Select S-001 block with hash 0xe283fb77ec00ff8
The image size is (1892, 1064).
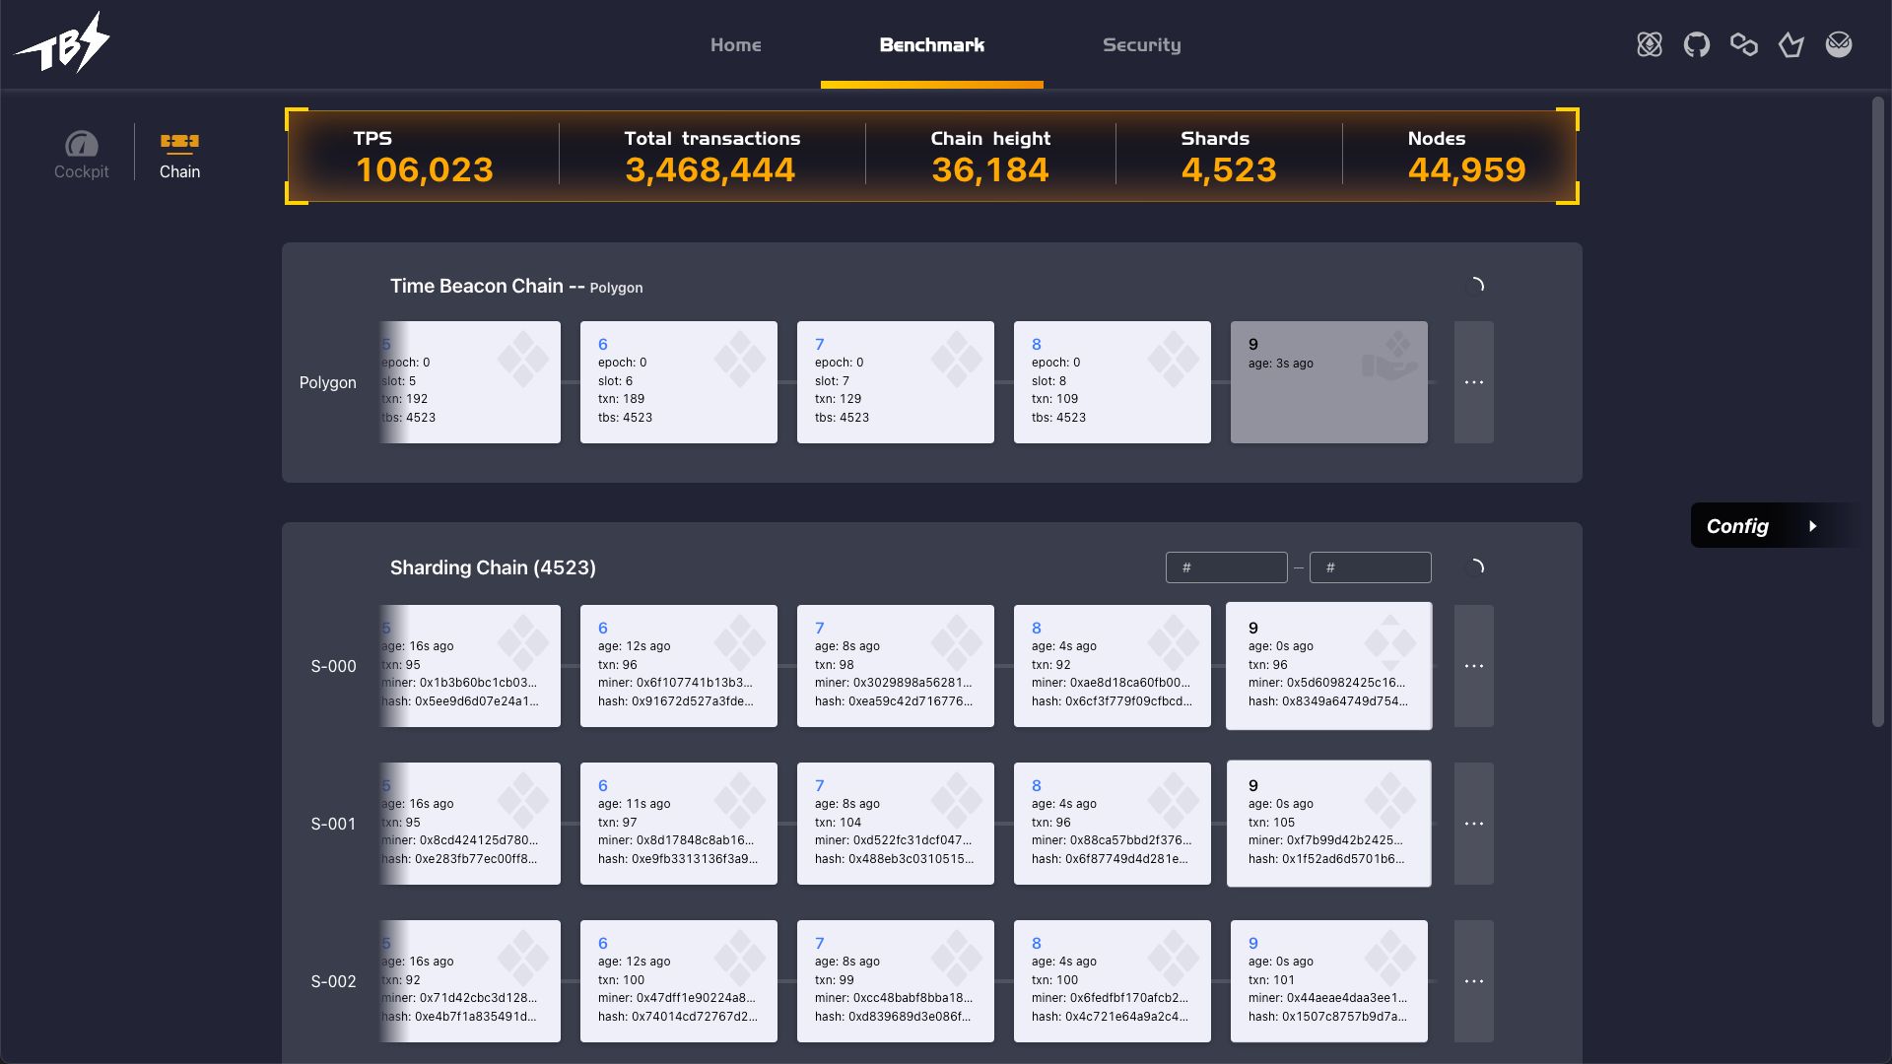click(x=471, y=824)
